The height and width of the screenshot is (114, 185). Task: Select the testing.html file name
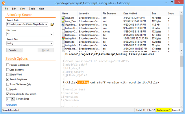click(x=71, y=38)
